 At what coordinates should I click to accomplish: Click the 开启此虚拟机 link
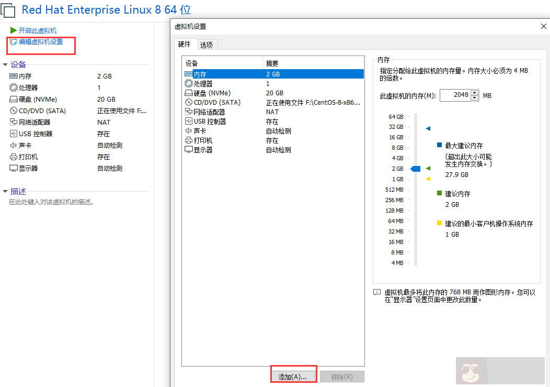(38, 31)
